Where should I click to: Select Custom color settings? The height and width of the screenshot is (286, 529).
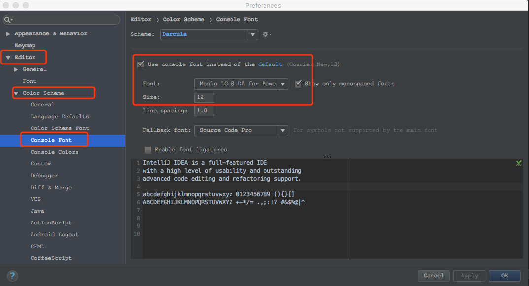tap(41, 163)
